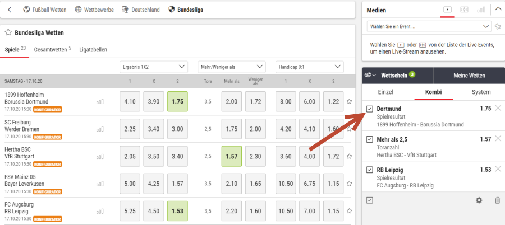Open the Ergebnis 1X2 dropdown
This screenshot has height=225, width=505.
pos(154,67)
